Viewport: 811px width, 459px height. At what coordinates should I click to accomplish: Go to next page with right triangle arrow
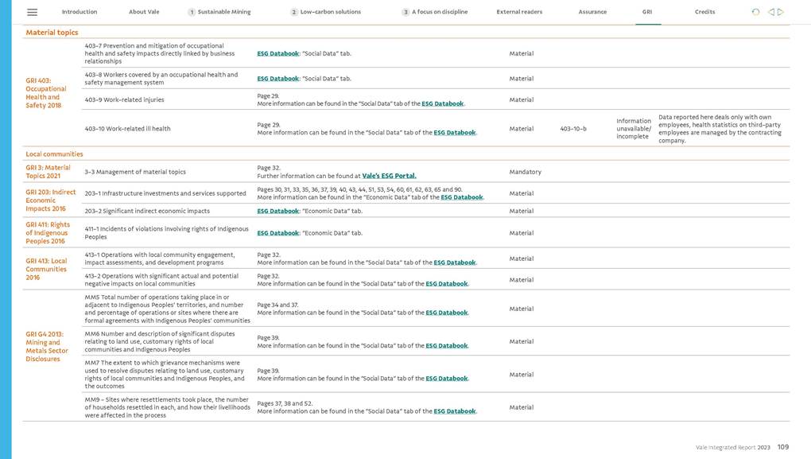(781, 12)
